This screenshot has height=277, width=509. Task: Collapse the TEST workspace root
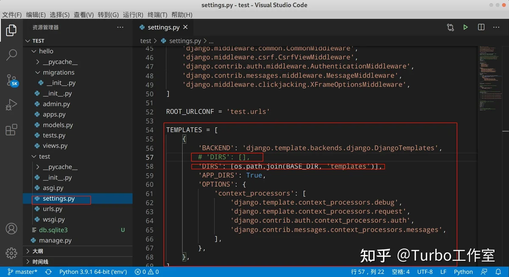(78, 41)
